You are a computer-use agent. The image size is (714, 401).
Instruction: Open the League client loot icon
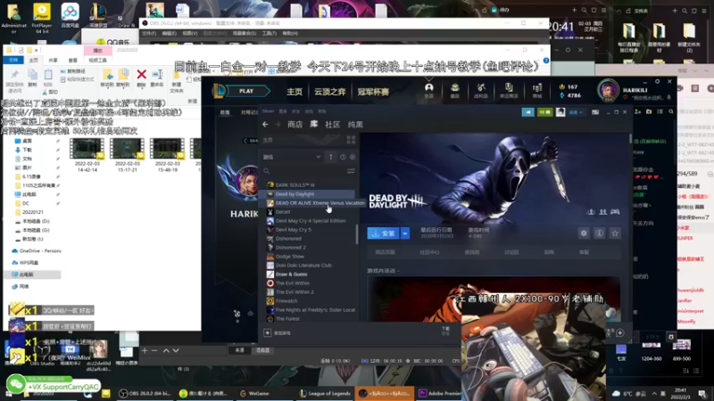(x=481, y=90)
